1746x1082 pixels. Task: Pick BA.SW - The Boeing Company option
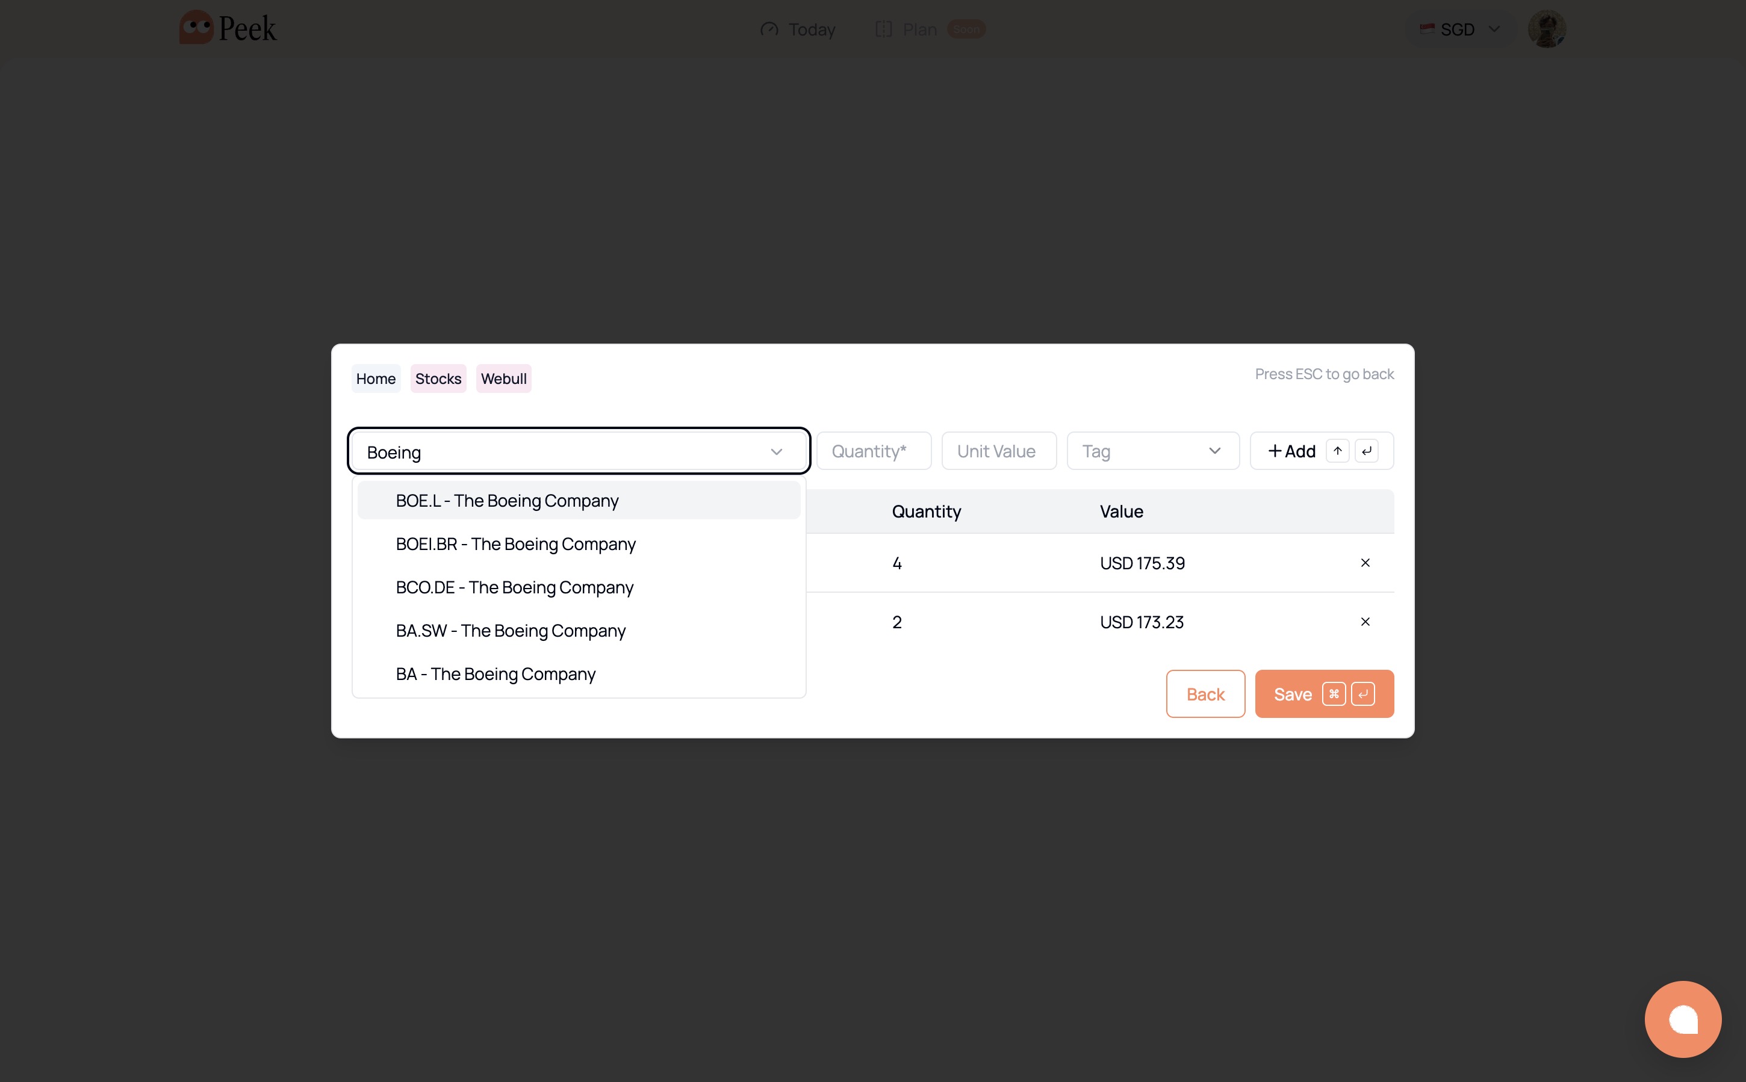(x=511, y=631)
